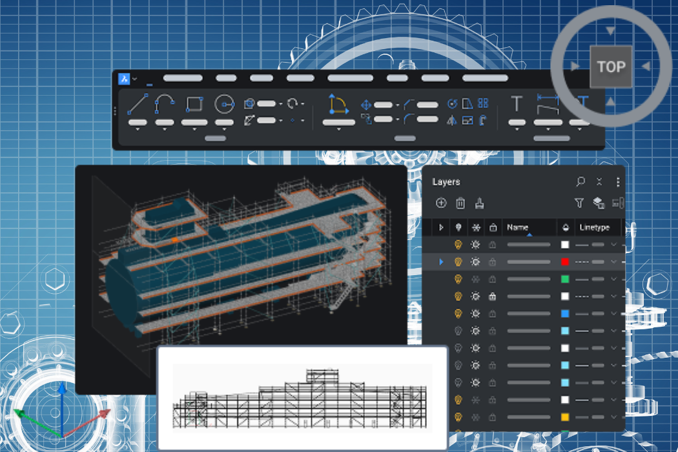Select the Rectangle drawing tool
The height and width of the screenshot is (452, 678).
[194, 104]
